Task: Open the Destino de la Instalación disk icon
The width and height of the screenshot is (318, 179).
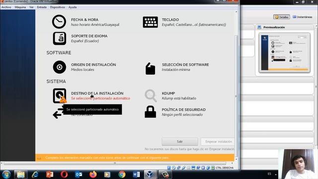Action: pyautogui.click(x=60, y=95)
